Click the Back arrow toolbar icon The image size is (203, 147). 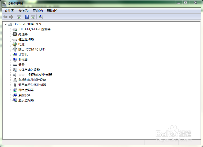tap(5, 17)
